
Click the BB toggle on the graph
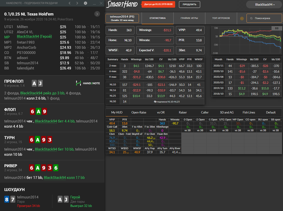tap(277, 28)
